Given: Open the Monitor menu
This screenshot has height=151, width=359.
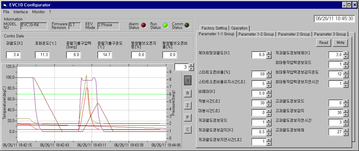Looking at the screenshot, I should click(38, 12).
